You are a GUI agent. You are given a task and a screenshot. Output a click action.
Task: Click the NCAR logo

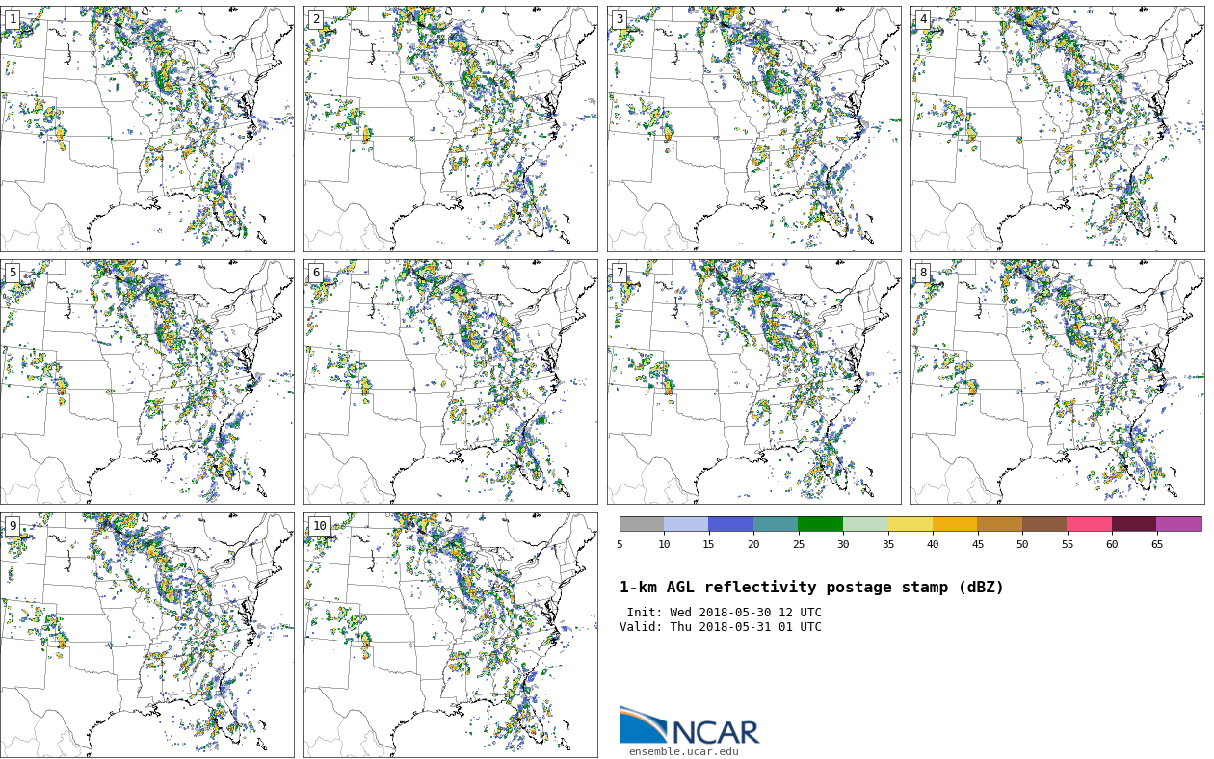tap(689, 726)
